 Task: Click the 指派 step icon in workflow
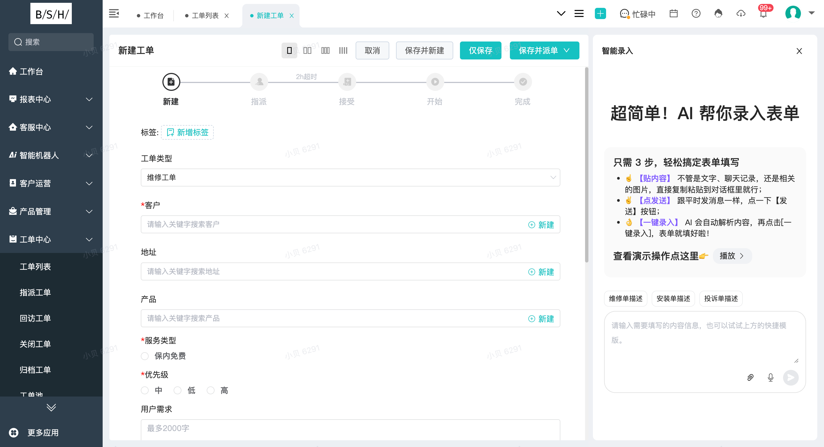259,82
